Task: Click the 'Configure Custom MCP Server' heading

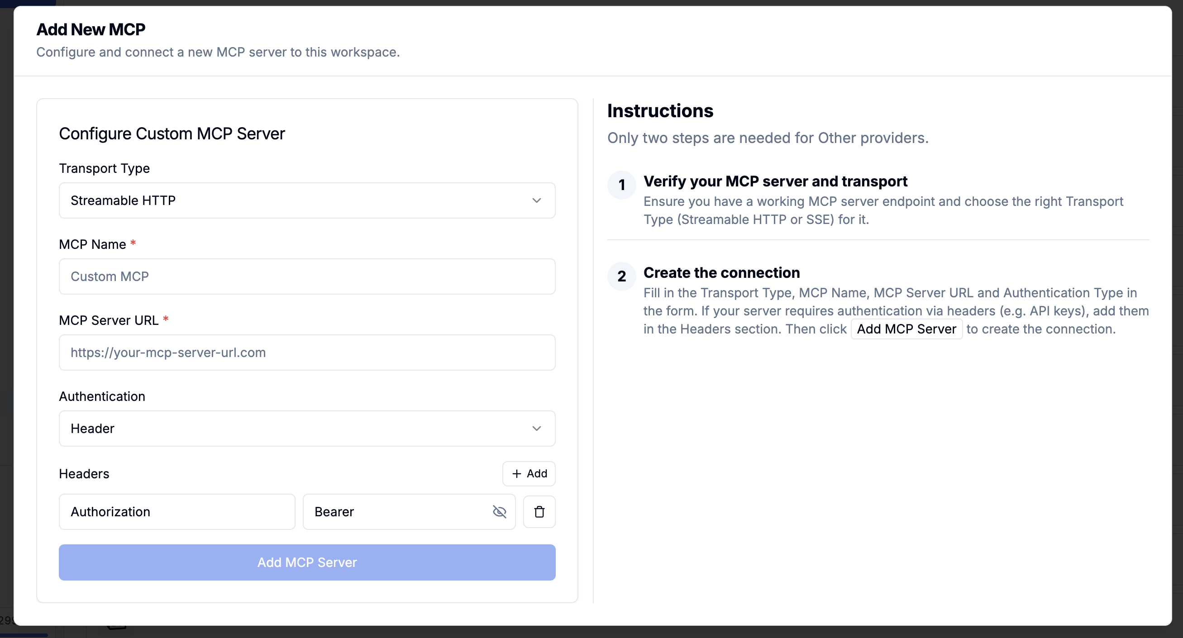Action: [172, 133]
